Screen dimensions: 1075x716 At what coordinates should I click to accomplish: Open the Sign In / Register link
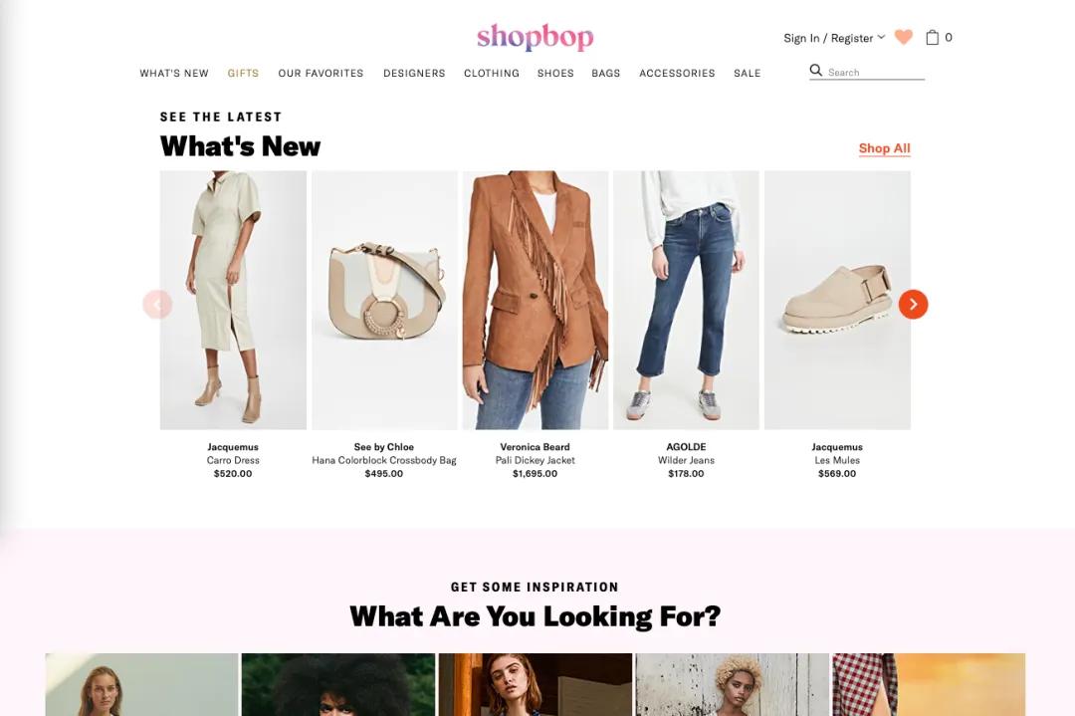click(828, 38)
